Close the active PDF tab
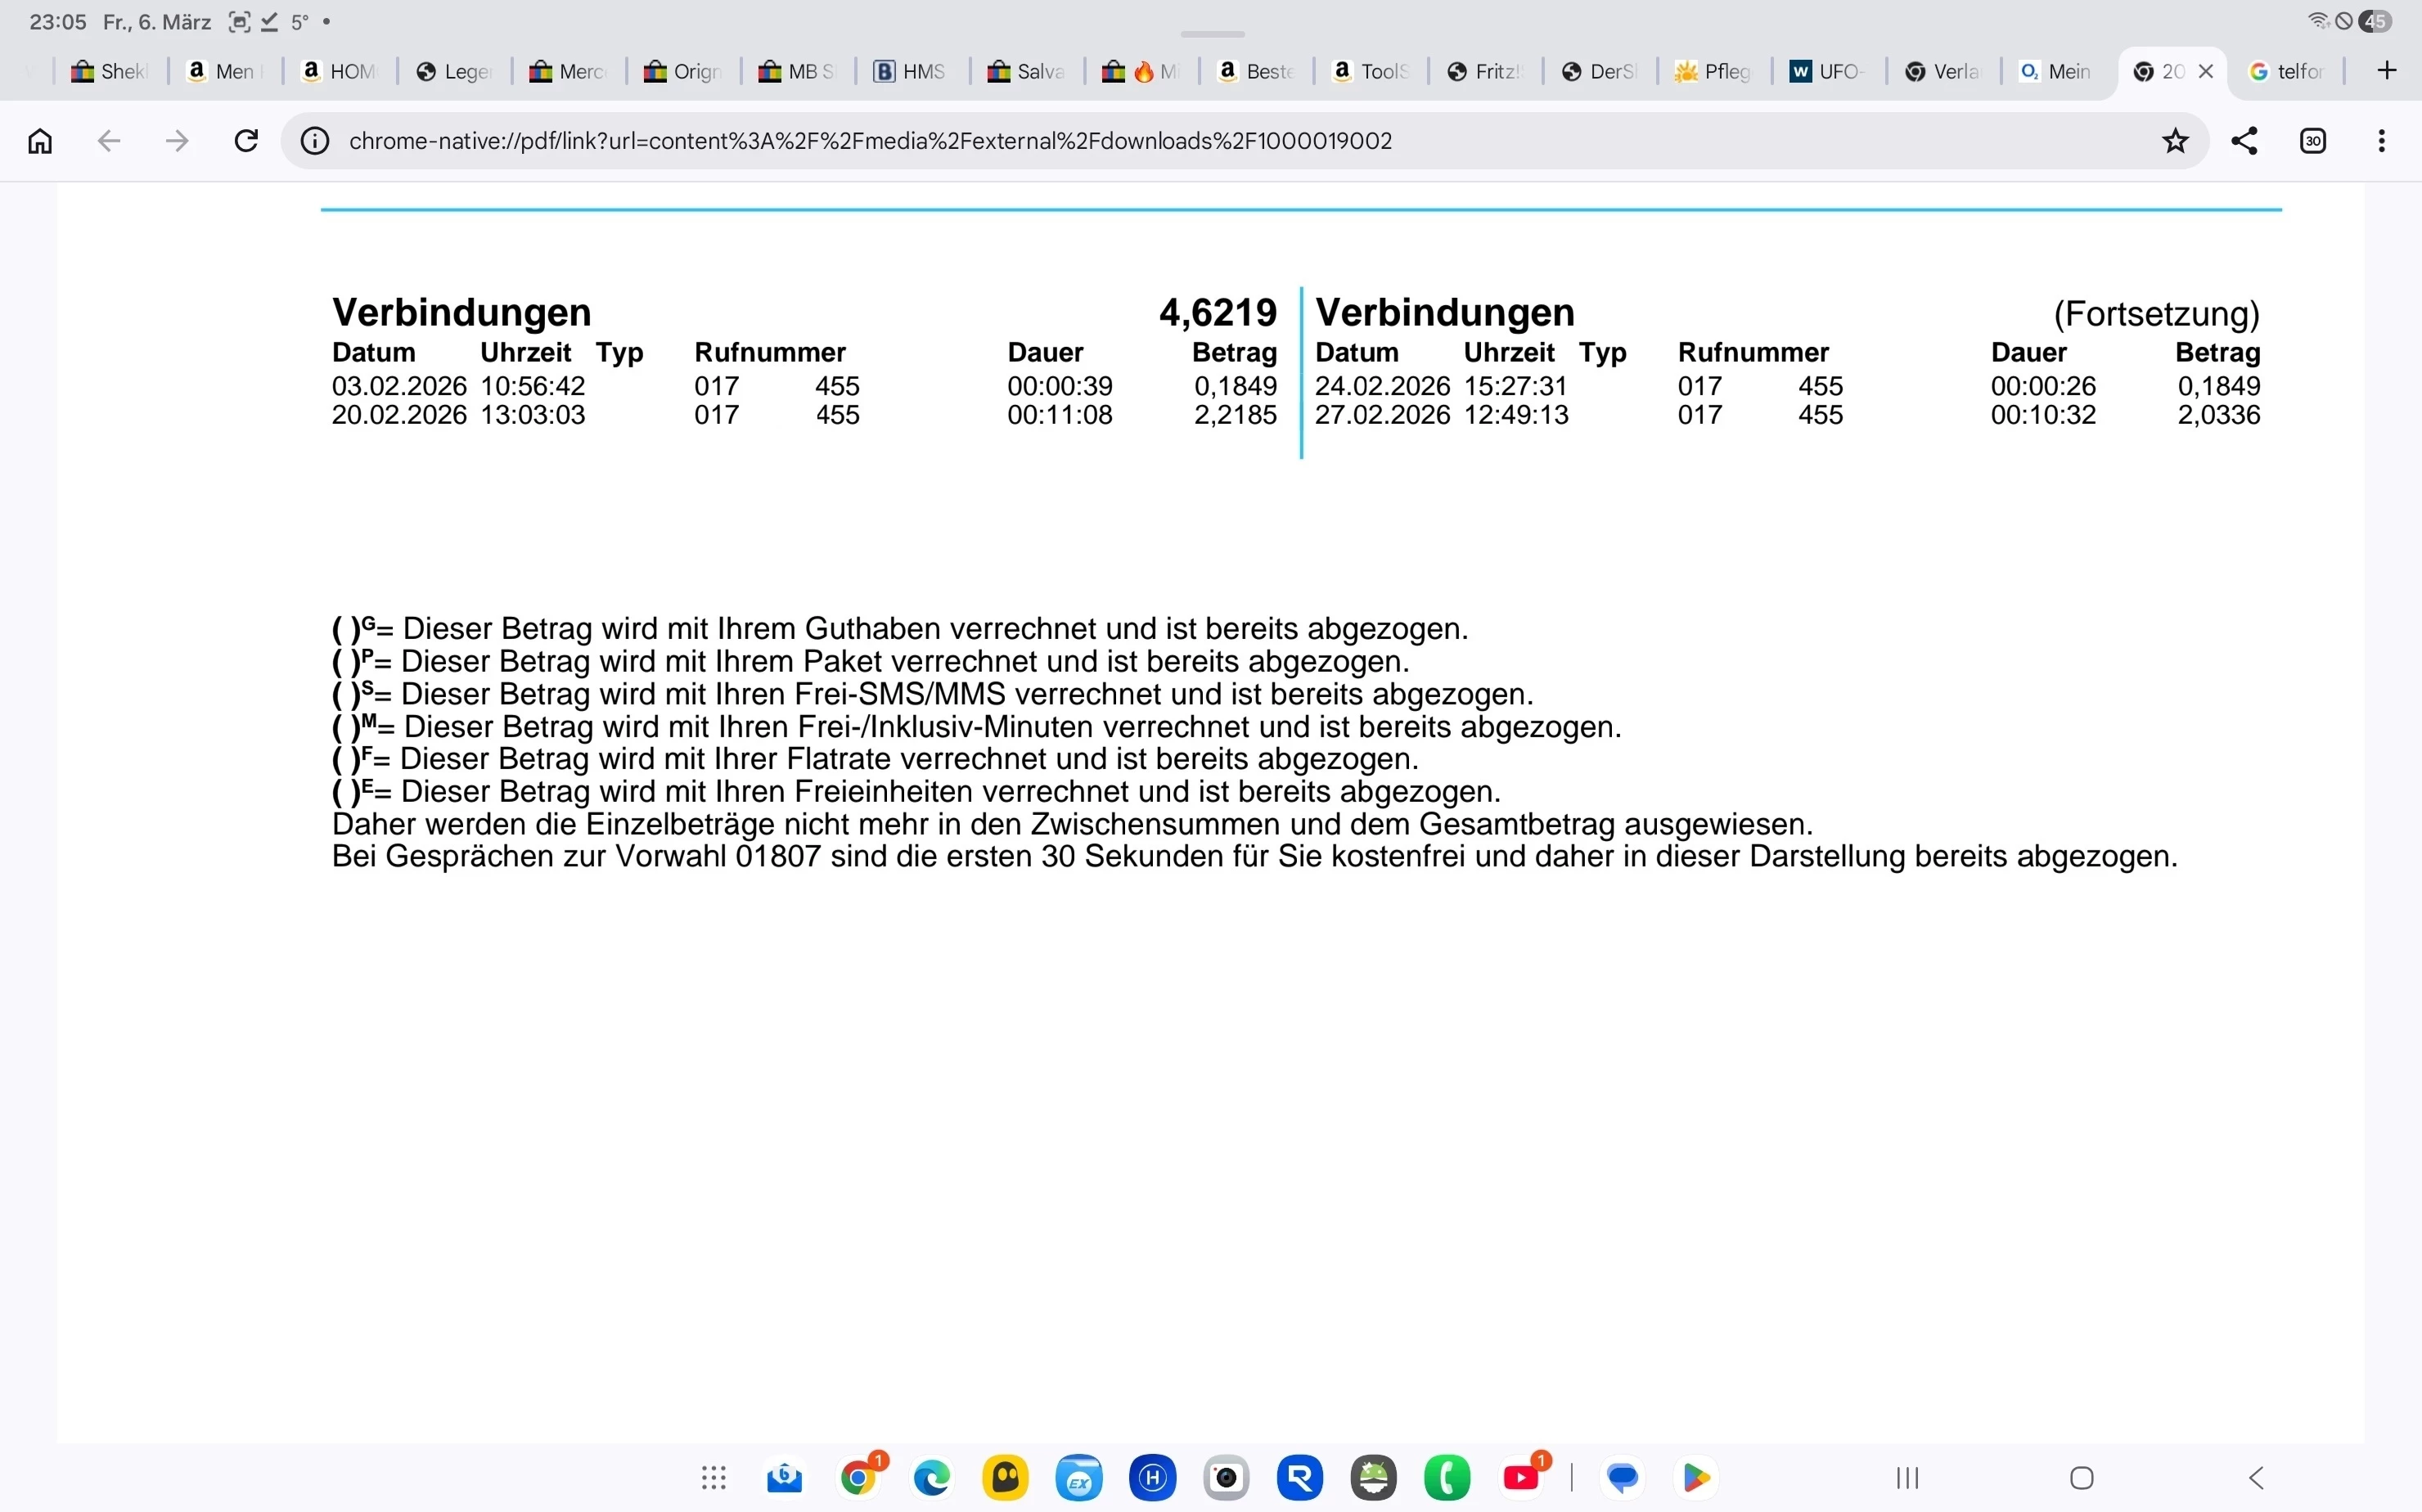 (x=2206, y=71)
